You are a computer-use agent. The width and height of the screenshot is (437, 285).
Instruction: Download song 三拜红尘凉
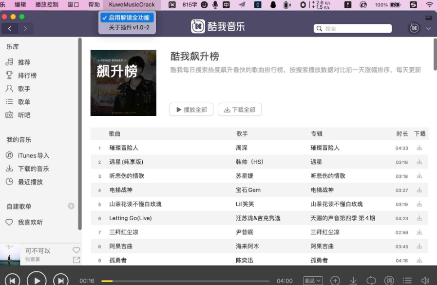[x=419, y=232]
